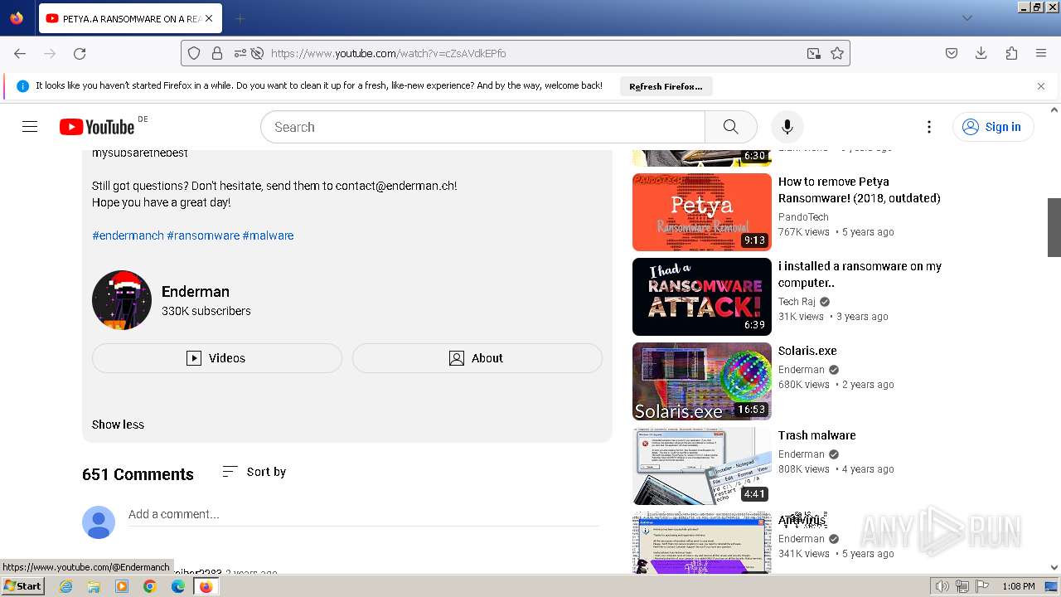1061x597 pixels.
Task: Open the Ransomware Attack video thumbnail
Action: click(x=702, y=297)
